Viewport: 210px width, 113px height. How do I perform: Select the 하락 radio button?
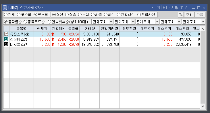(x=93, y=15)
